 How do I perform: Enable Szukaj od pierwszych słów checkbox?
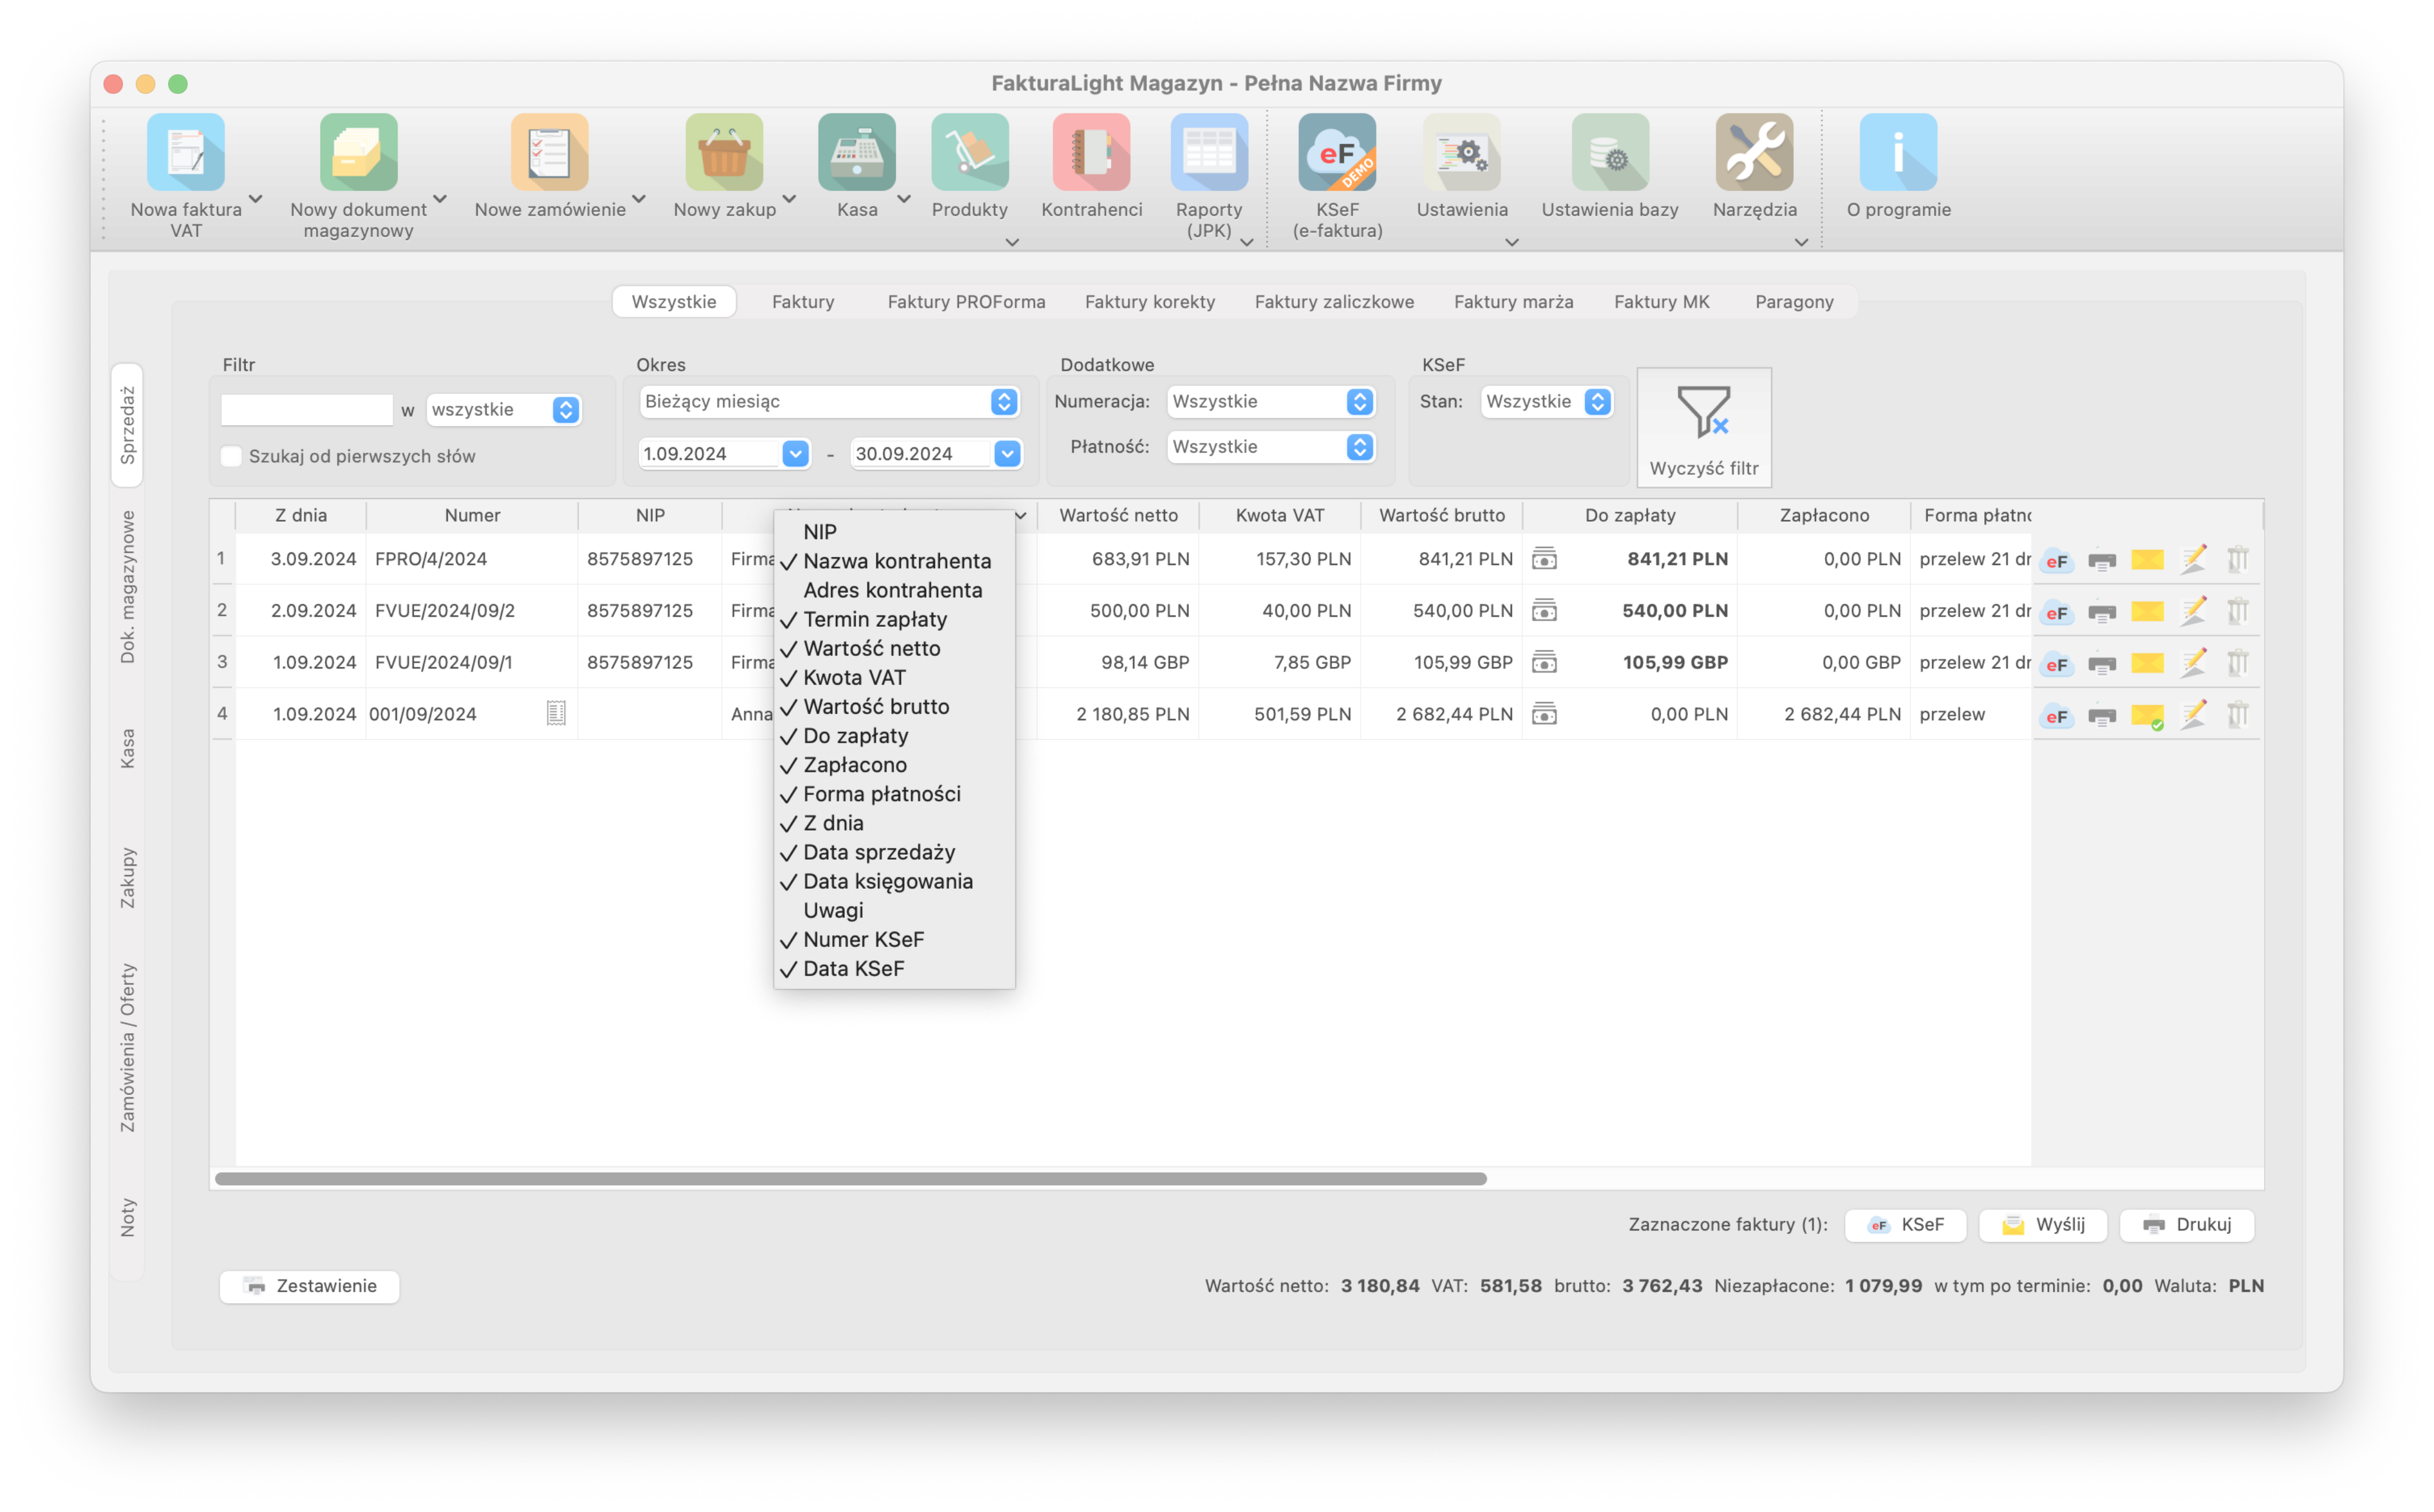(x=231, y=456)
